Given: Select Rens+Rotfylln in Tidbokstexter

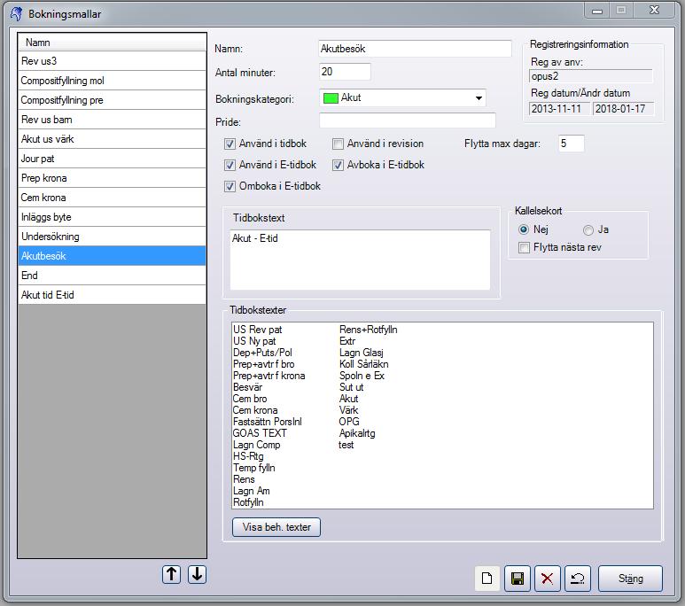Looking at the screenshot, I should [369, 330].
